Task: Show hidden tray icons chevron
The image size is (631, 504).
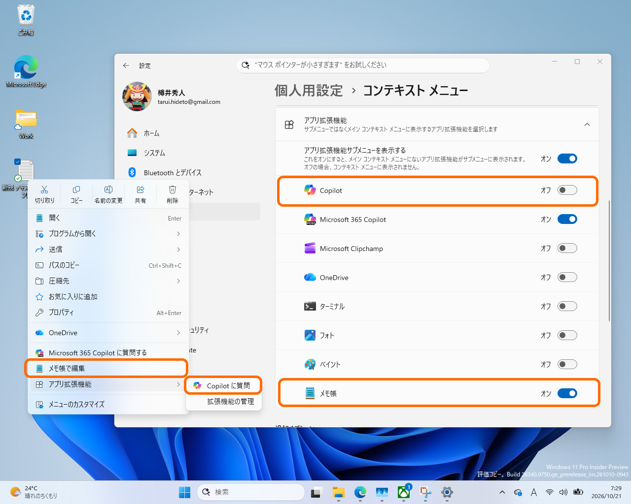Action: click(502, 492)
